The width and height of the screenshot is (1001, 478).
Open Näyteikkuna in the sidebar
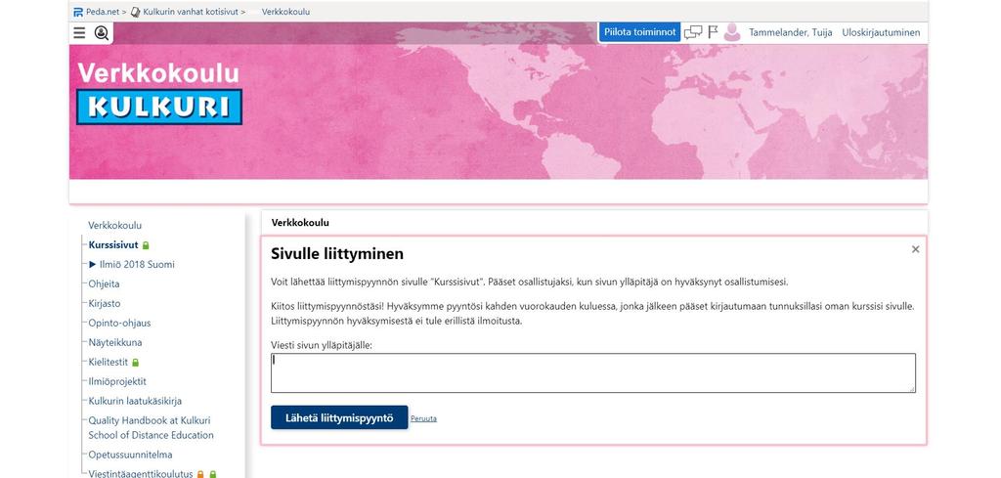click(115, 343)
